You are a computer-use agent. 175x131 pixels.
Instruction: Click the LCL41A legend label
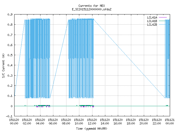(x=152, y=17)
